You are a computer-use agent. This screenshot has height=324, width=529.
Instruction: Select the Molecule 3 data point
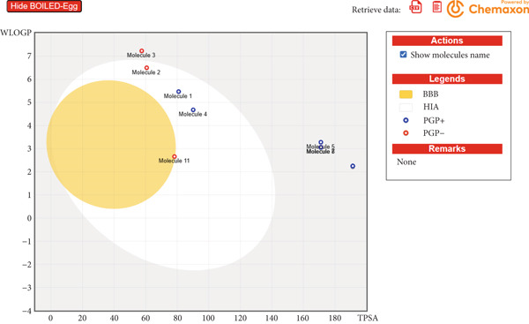pyautogui.click(x=142, y=51)
